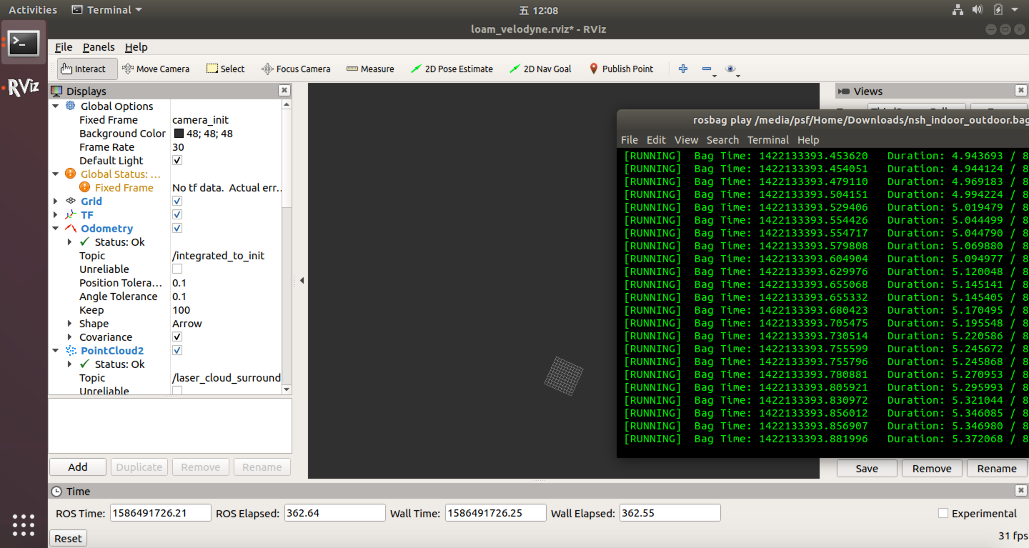The height and width of the screenshot is (548, 1029).
Task: Select the Publish Point tool
Action: click(x=622, y=69)
